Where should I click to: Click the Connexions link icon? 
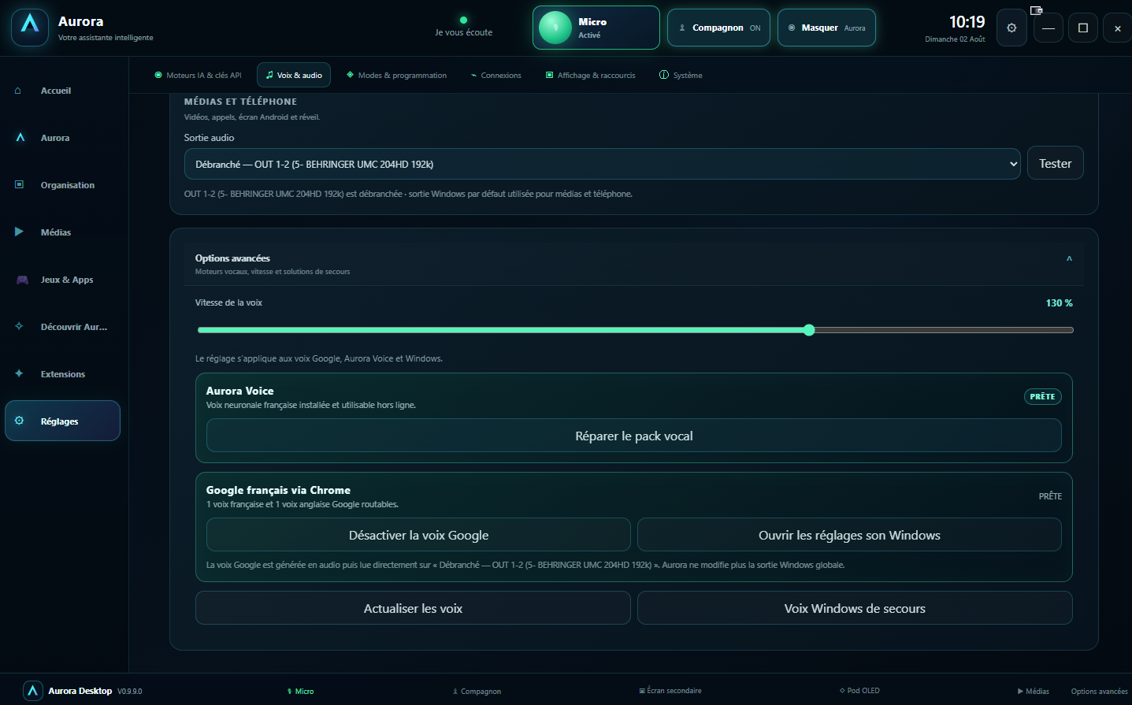click(x=473, y=76)
